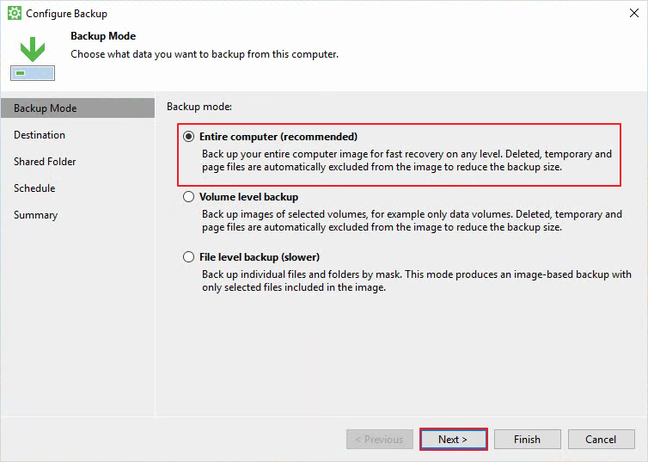
Task: Click the blue drive icon under arrow
Action: coord(33,73)
